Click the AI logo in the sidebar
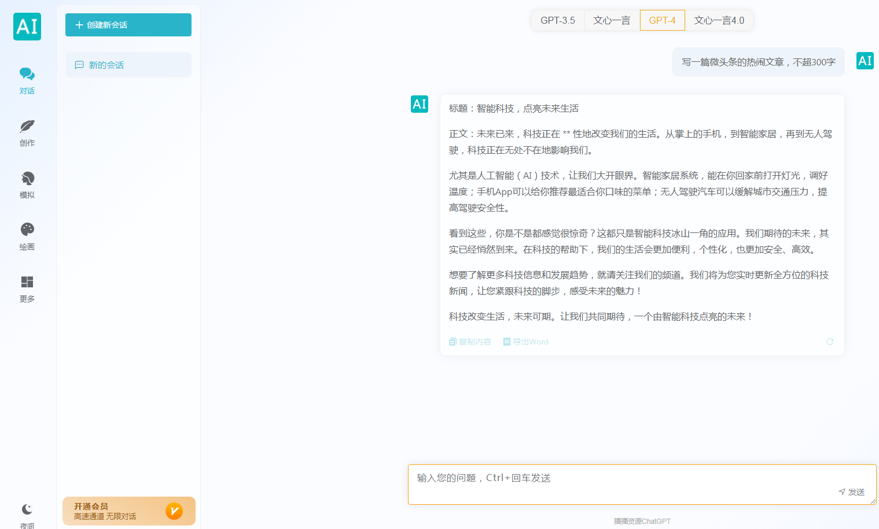The width and height of the screenshot is (879, 529). pyautogui.click(x=27, y=27)
